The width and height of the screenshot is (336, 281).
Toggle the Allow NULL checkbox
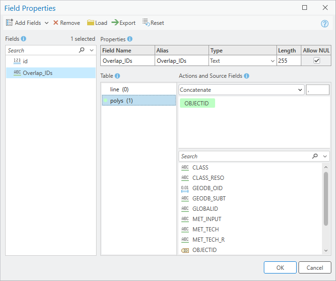pyautogui.click(x=316, y=60)
